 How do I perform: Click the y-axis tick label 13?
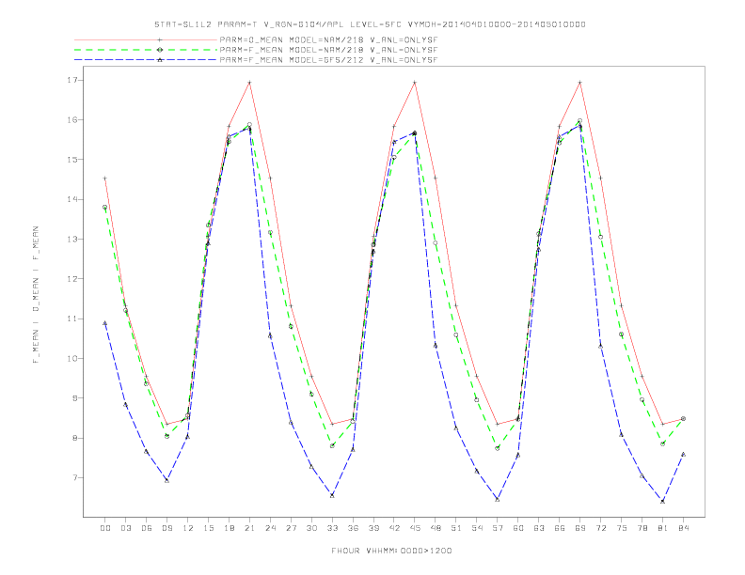(x=72, y=239)
